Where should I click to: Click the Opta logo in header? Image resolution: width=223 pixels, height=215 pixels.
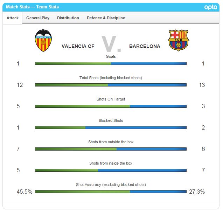(x=211, y=7)
